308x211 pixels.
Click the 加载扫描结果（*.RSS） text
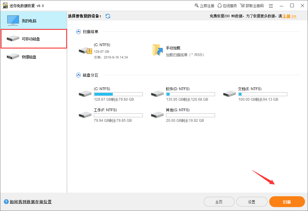click(x=185, y=55)
